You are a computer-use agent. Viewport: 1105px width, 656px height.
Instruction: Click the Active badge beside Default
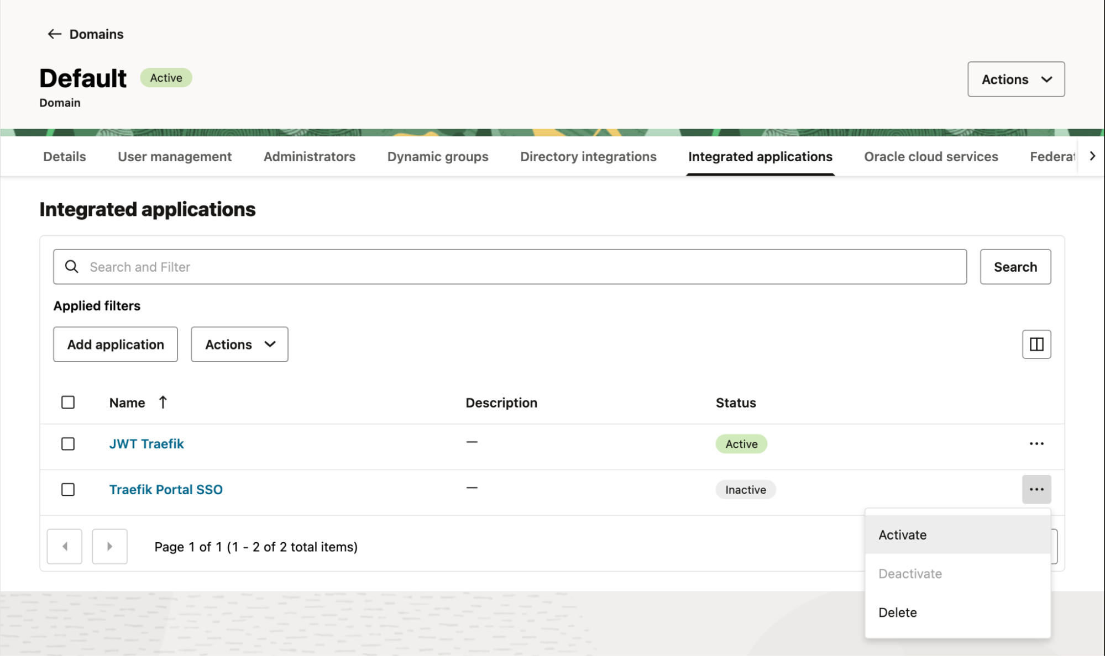(166, 78)
